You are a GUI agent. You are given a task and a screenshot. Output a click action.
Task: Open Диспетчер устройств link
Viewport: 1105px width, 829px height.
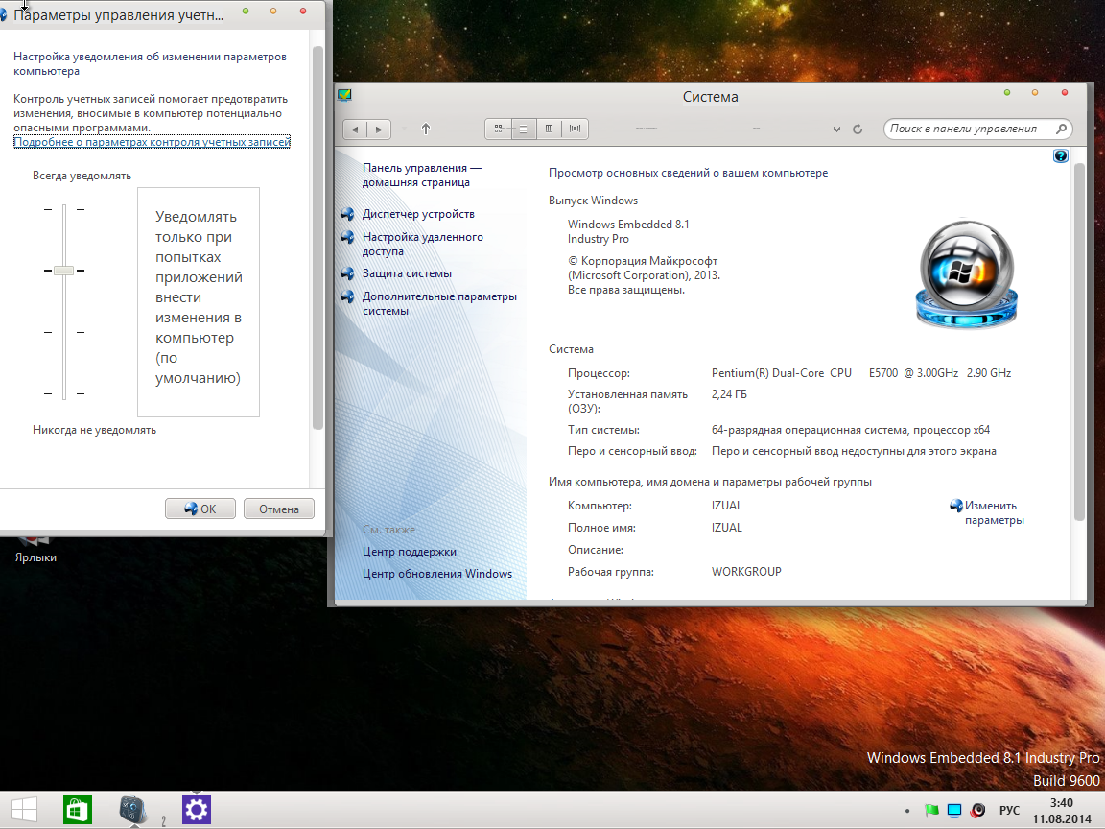pos(418,214)
